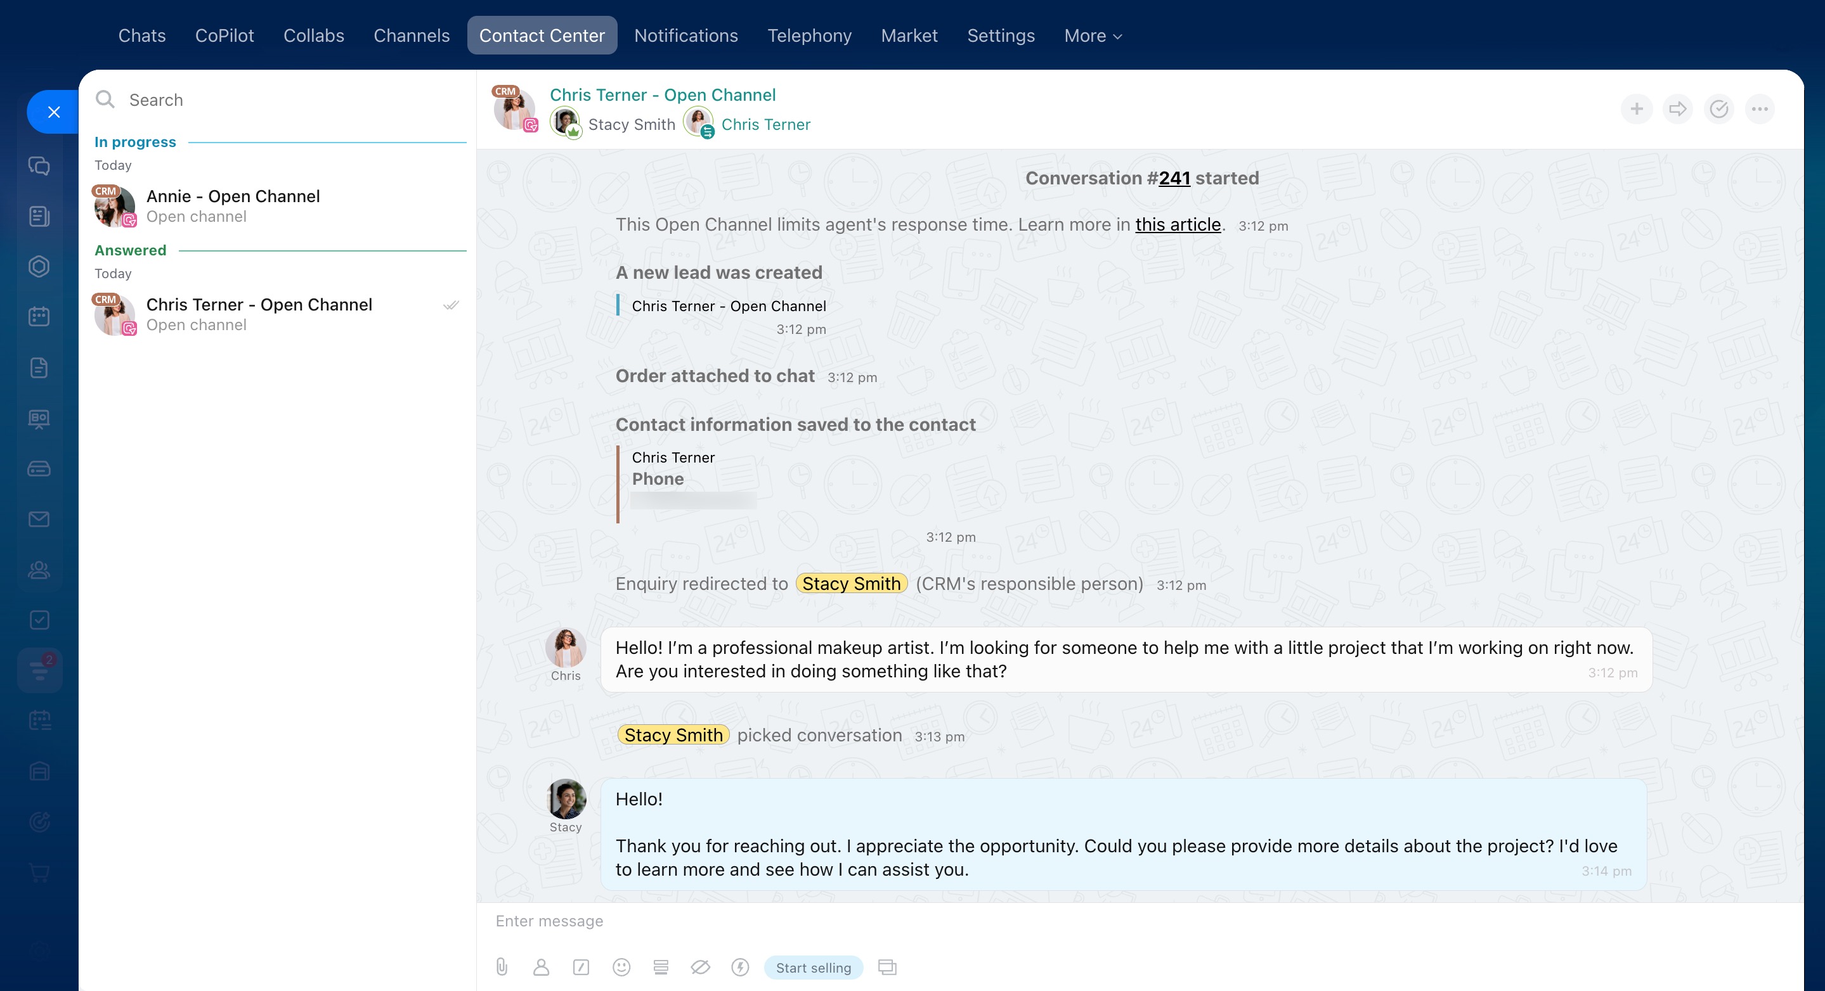
Task: Click the In progress section header
Action: pos(134,141)
